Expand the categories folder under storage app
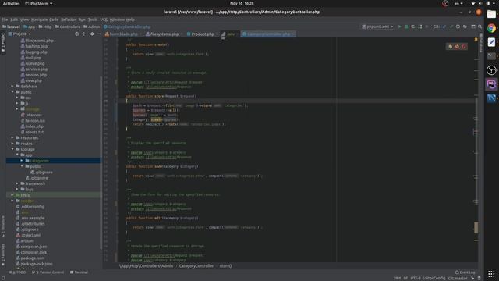499x281 pixels. coord(22,161)
